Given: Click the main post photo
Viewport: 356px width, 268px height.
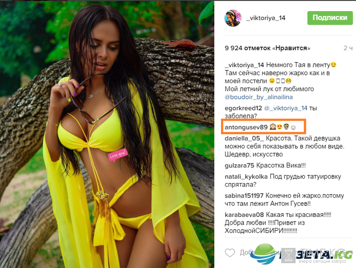Looking at the screenshot, I should click(x=107, y=134).
